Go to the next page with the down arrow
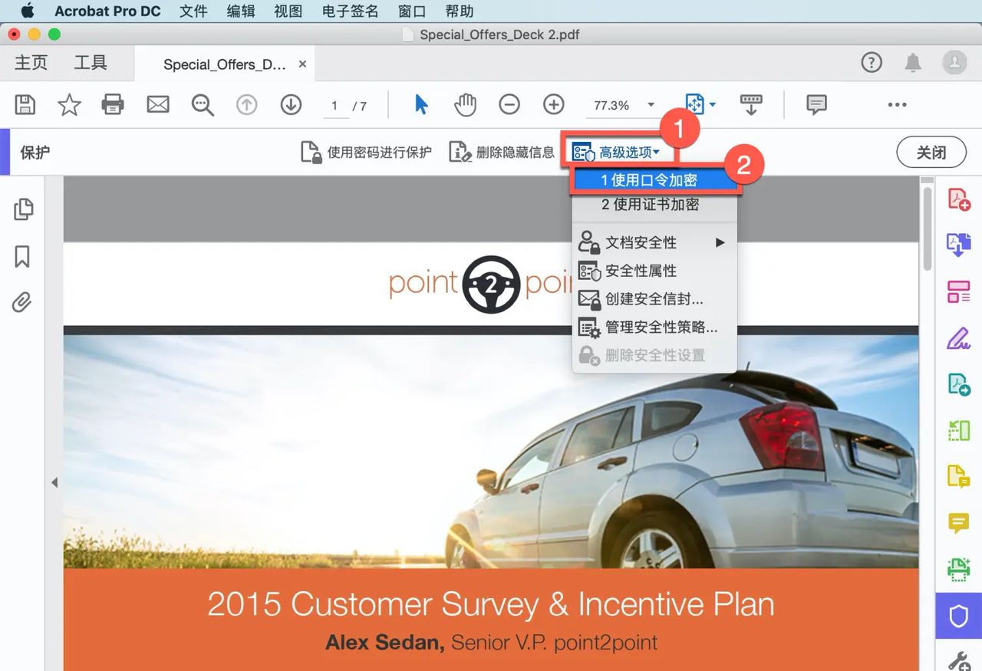The height and width of the screenshot is (671, 982). (x=291, y=104)
